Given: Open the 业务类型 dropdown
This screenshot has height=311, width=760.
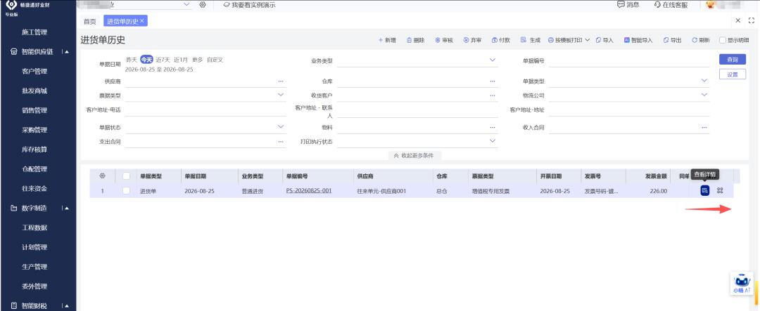Looking at the screenshot, I should pos(417,60).
